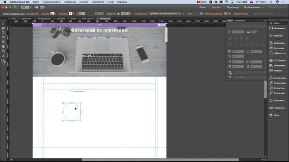Open the resize options dropdown

(229, 13)
